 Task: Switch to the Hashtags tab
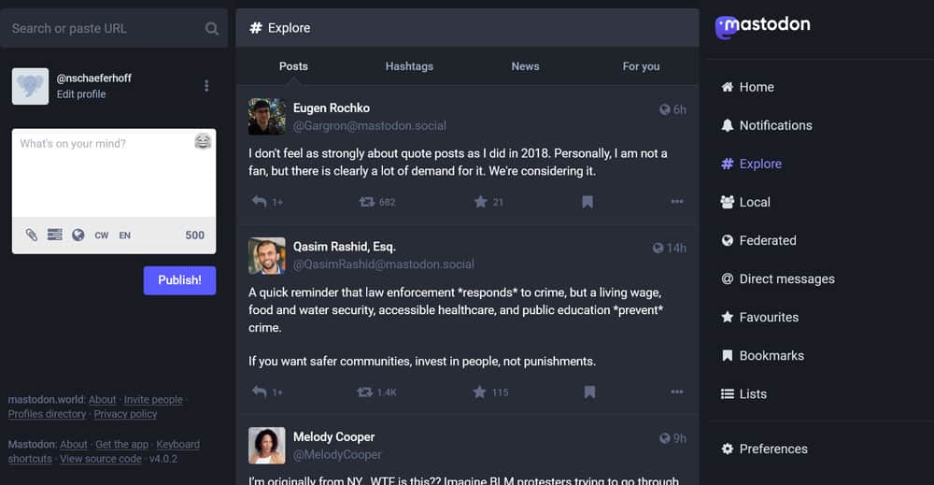click(409, 66)
